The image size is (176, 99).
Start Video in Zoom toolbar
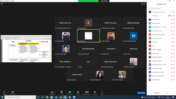tap(13, 93)
